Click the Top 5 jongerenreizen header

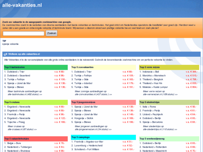tap(103, 102)
